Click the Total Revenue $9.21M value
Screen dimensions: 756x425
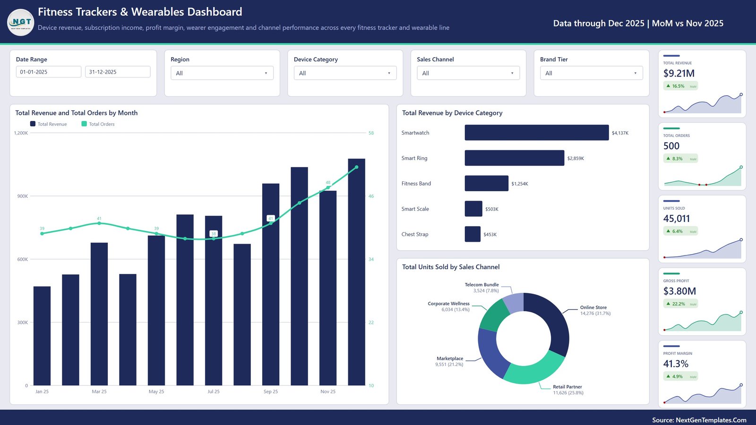tap(679, 73)
